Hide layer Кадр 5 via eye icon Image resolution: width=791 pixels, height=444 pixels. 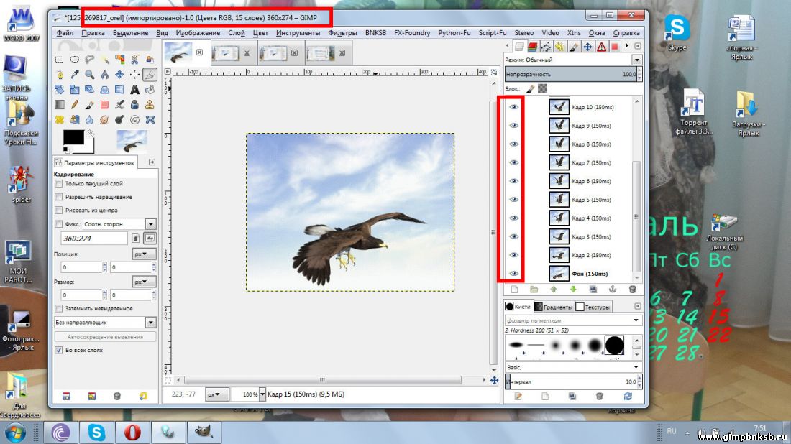[x=513, y=200]
